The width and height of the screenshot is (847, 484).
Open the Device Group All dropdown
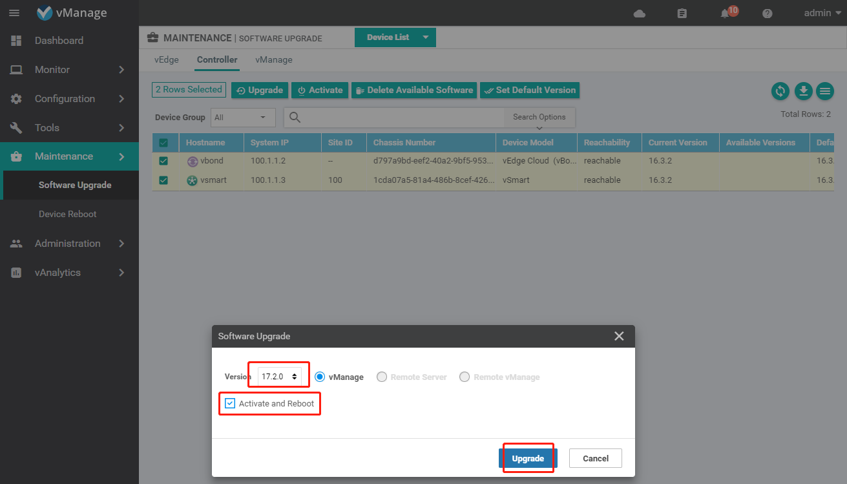[243, 118]
